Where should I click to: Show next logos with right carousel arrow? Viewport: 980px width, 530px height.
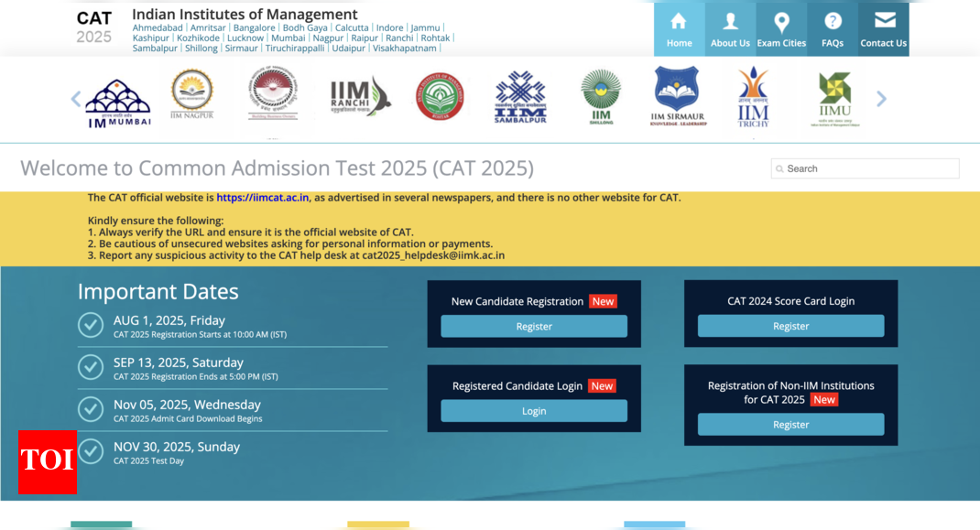(881, 99)
